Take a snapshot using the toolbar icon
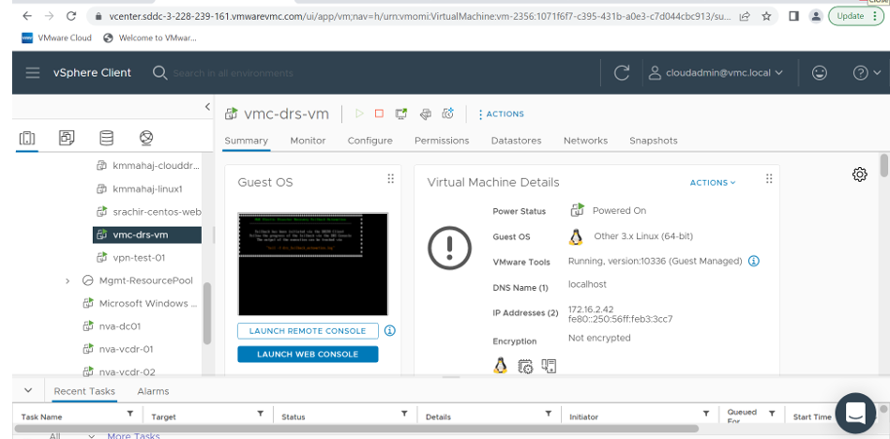 448,114
